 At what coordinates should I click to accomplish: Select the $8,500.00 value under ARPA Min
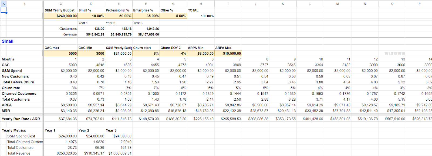201,53
